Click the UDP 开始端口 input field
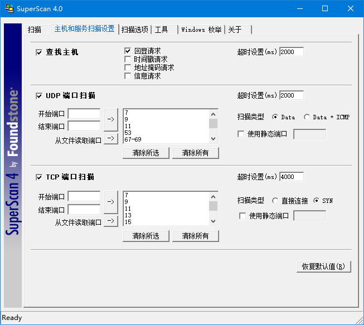 84,114
